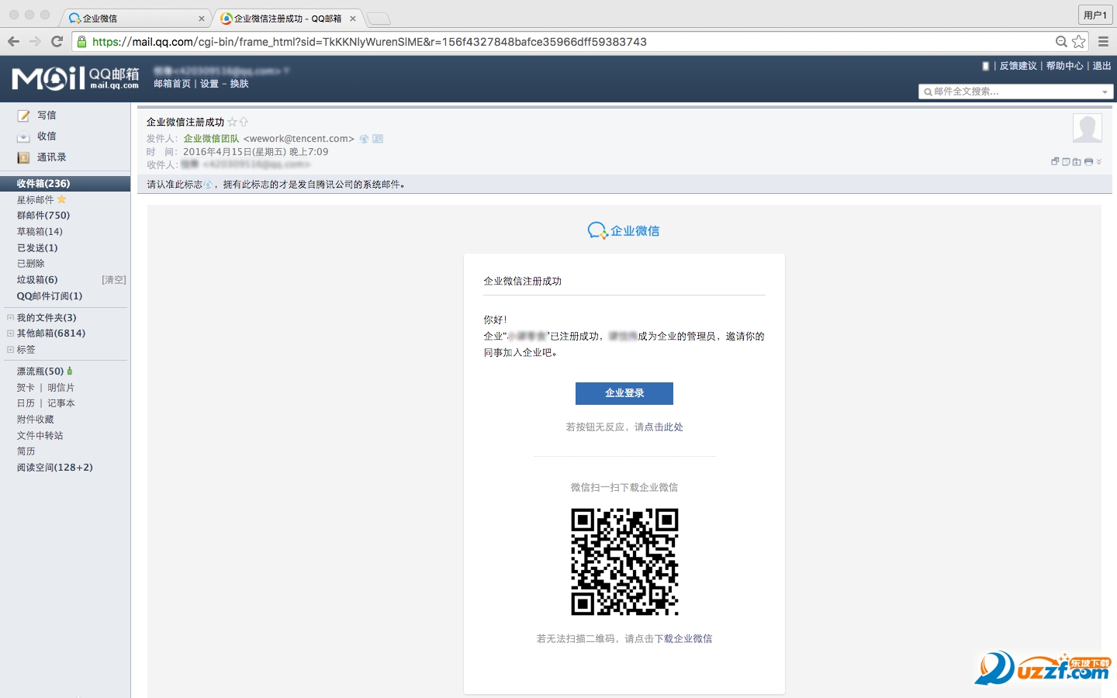Image resolution: width=1117 pixels, height=698 pixels.
Task: Click the browser forward arrow
Action: [35, 41]
